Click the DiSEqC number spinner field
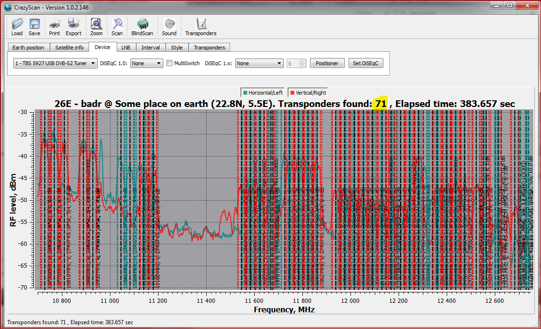This screenshot has height=329, width=541. point(293,63)
